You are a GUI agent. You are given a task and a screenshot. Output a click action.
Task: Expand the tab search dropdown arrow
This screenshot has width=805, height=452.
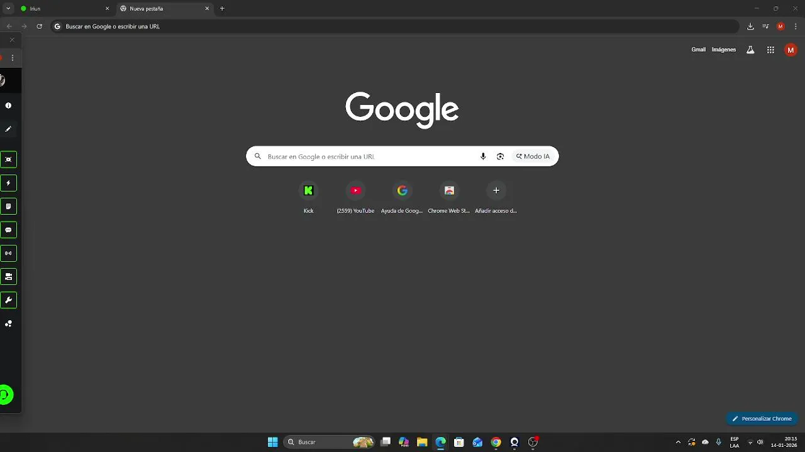8,9
